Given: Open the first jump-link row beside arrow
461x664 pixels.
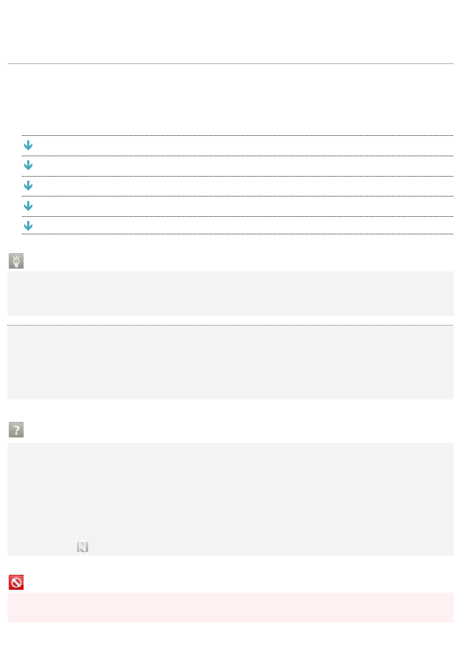Looking at the screenshot, I should [237, 146].
